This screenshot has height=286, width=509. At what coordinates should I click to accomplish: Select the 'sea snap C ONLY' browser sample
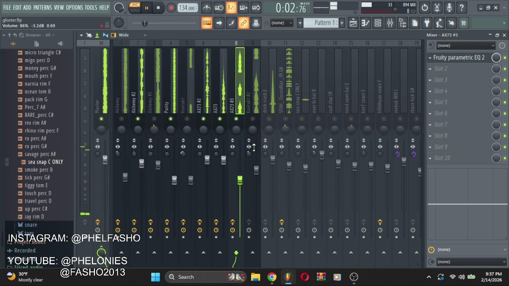45,162
